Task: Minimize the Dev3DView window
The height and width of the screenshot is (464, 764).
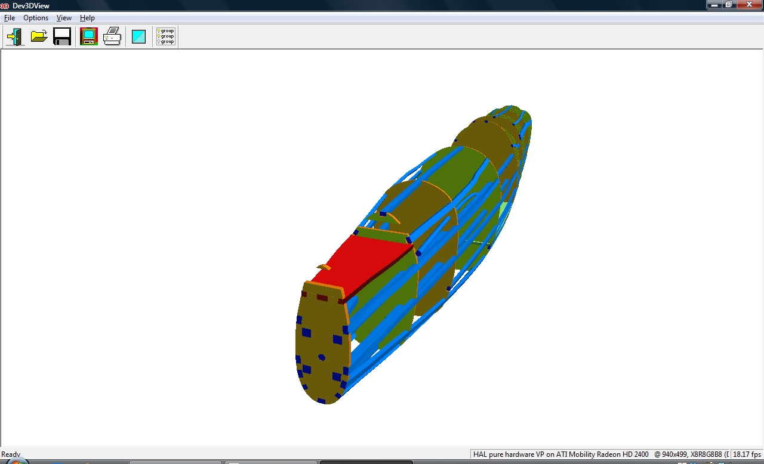Action: pyautogui.click(x=715, y=5)
